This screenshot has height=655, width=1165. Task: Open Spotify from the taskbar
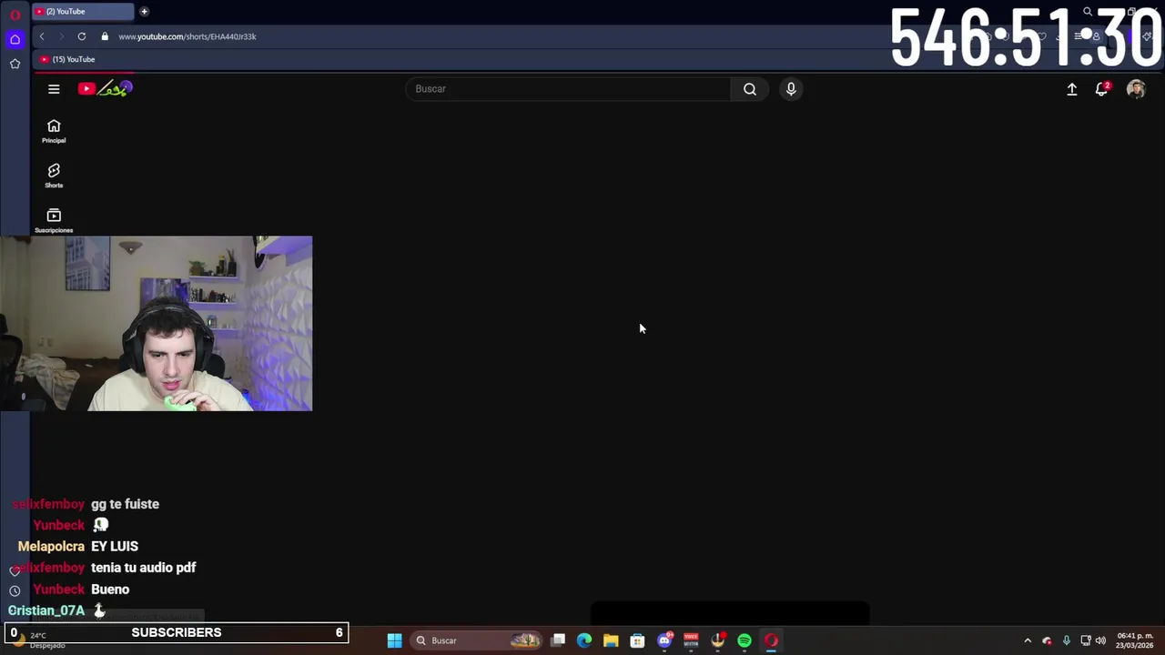tap(745, 640)
